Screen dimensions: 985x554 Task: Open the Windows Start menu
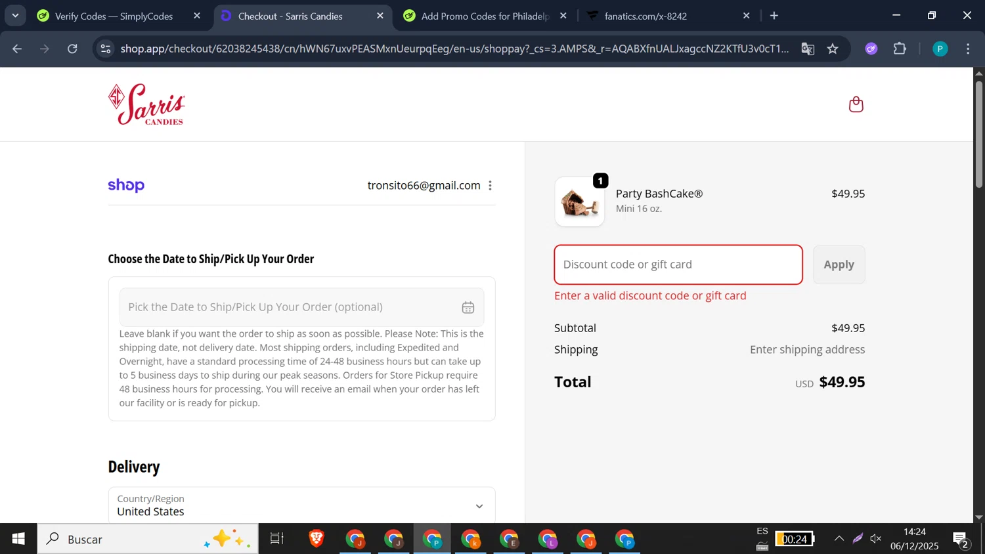pos(18,539)
